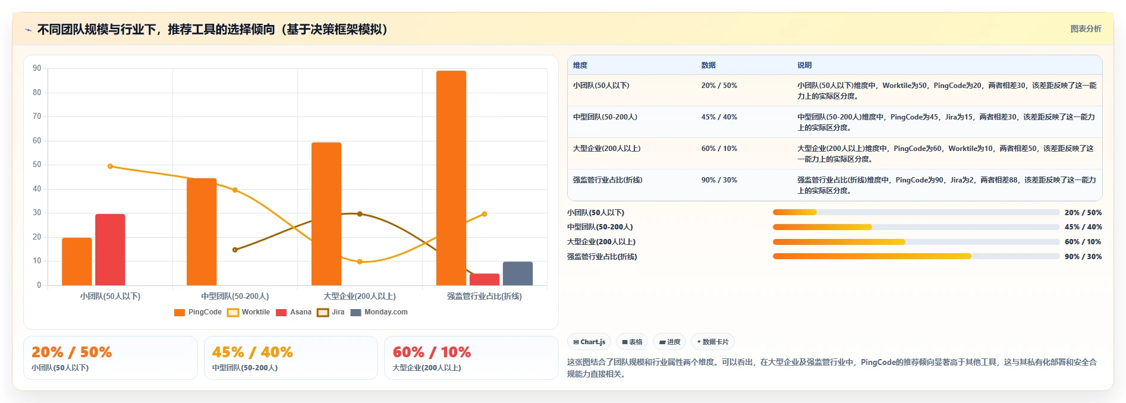This screenshot has width=1126, height=403.
Task: Toggle the Jira legend entry
Action: [331, 312]
